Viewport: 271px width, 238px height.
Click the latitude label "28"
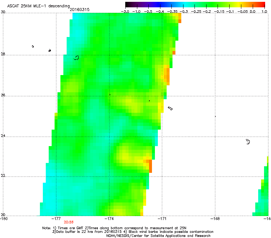coord(3,54)
